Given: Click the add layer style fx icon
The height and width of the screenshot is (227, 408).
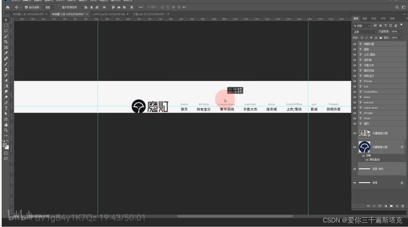Looking at the screenshot, I should (x=374, y=206).
